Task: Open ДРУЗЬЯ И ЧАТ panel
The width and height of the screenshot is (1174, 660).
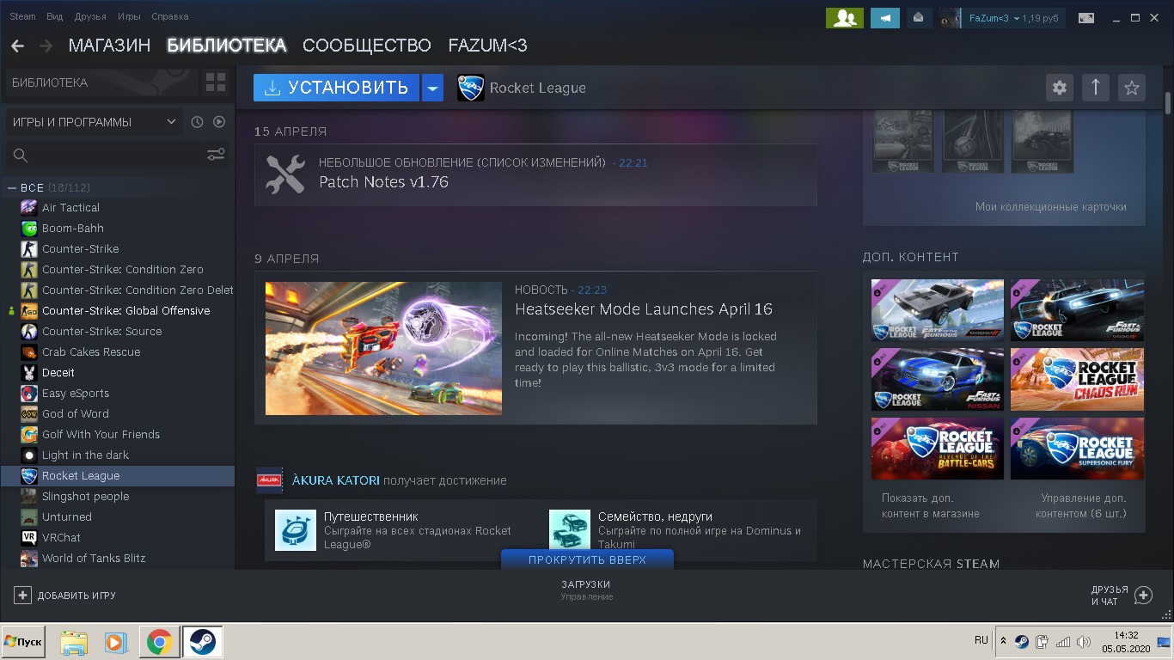Action: coord(1121,595)
